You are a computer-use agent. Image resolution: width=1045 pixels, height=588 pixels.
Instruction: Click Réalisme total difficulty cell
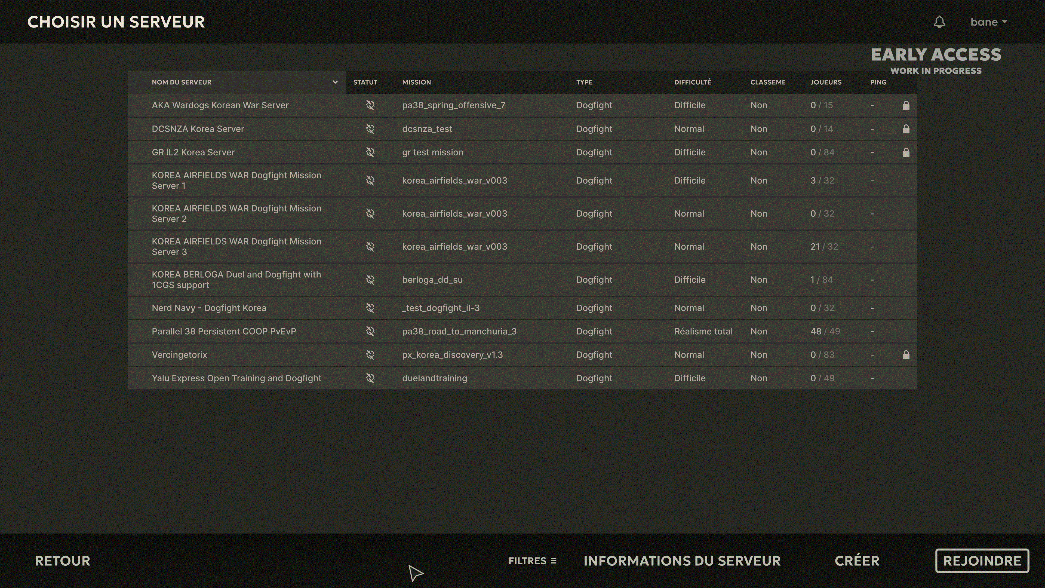tap(703, 331)
